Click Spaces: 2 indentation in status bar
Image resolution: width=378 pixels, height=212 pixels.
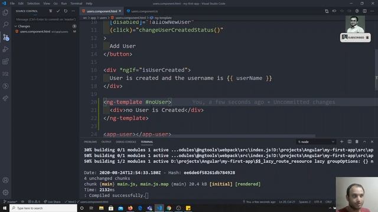point(305,201)
